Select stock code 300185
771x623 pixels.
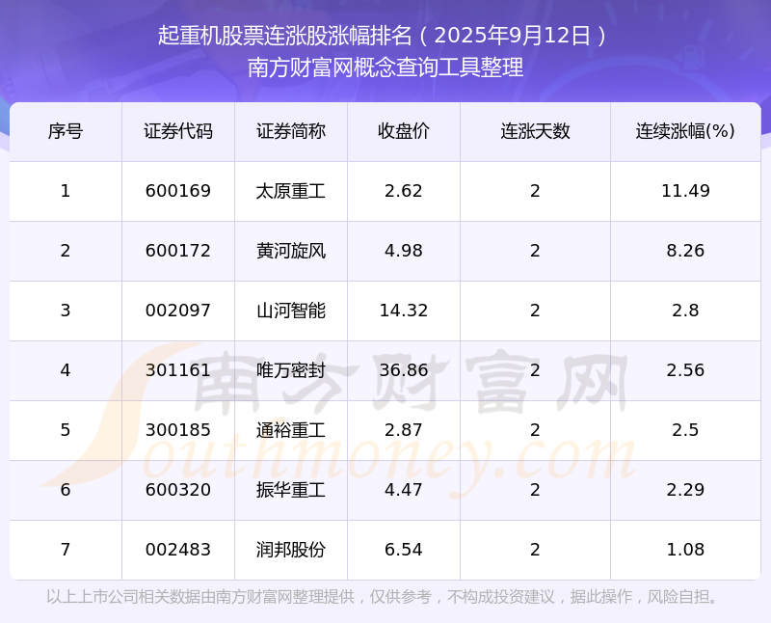click(x=178, y=430)
